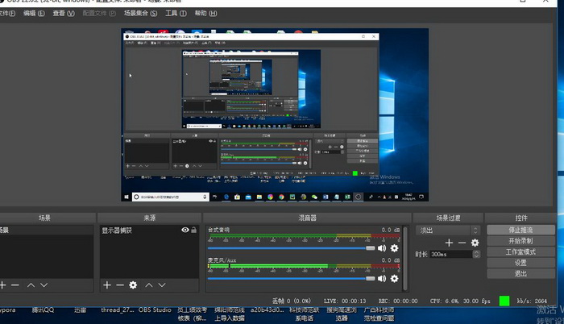Select the 显示器捕获 source row
The width and height of the screenshot is (564, 324).
point(149,230)
